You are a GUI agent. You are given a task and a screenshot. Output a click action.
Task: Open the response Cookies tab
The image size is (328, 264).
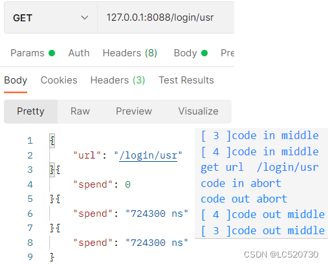(59, 80)
